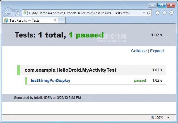The height and width of the screenshot is (123, 178).
Task: Click the Expand link
Action: point(157,51)
